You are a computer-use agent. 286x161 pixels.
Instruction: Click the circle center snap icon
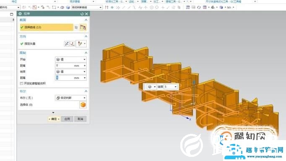click(x=151, y=8)
